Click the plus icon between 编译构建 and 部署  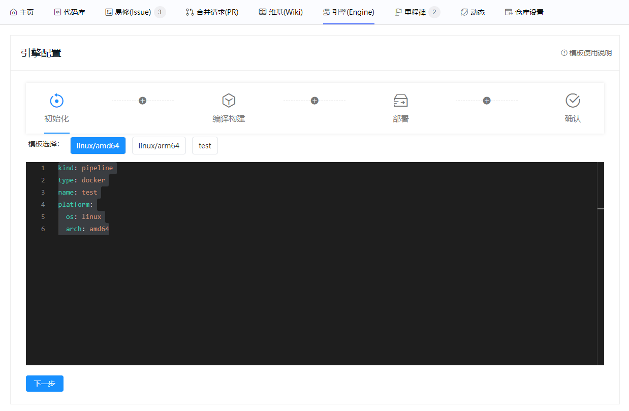point(314,101)
